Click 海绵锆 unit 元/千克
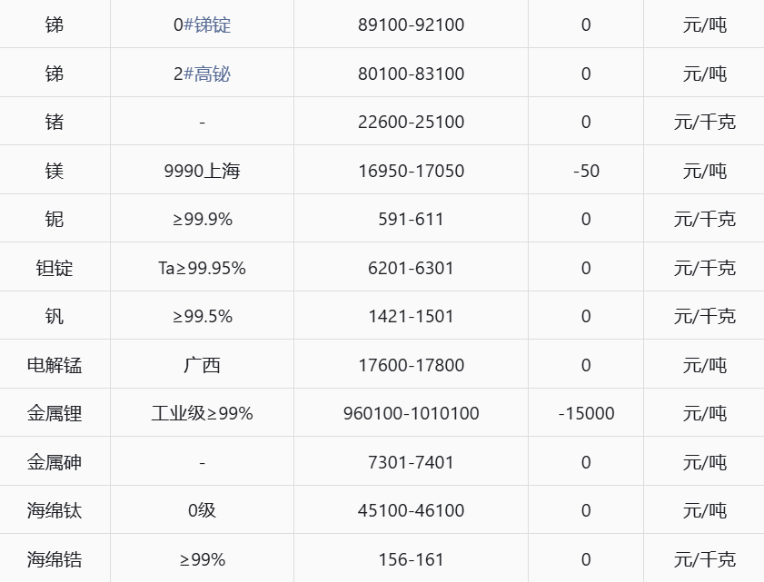 705,559
